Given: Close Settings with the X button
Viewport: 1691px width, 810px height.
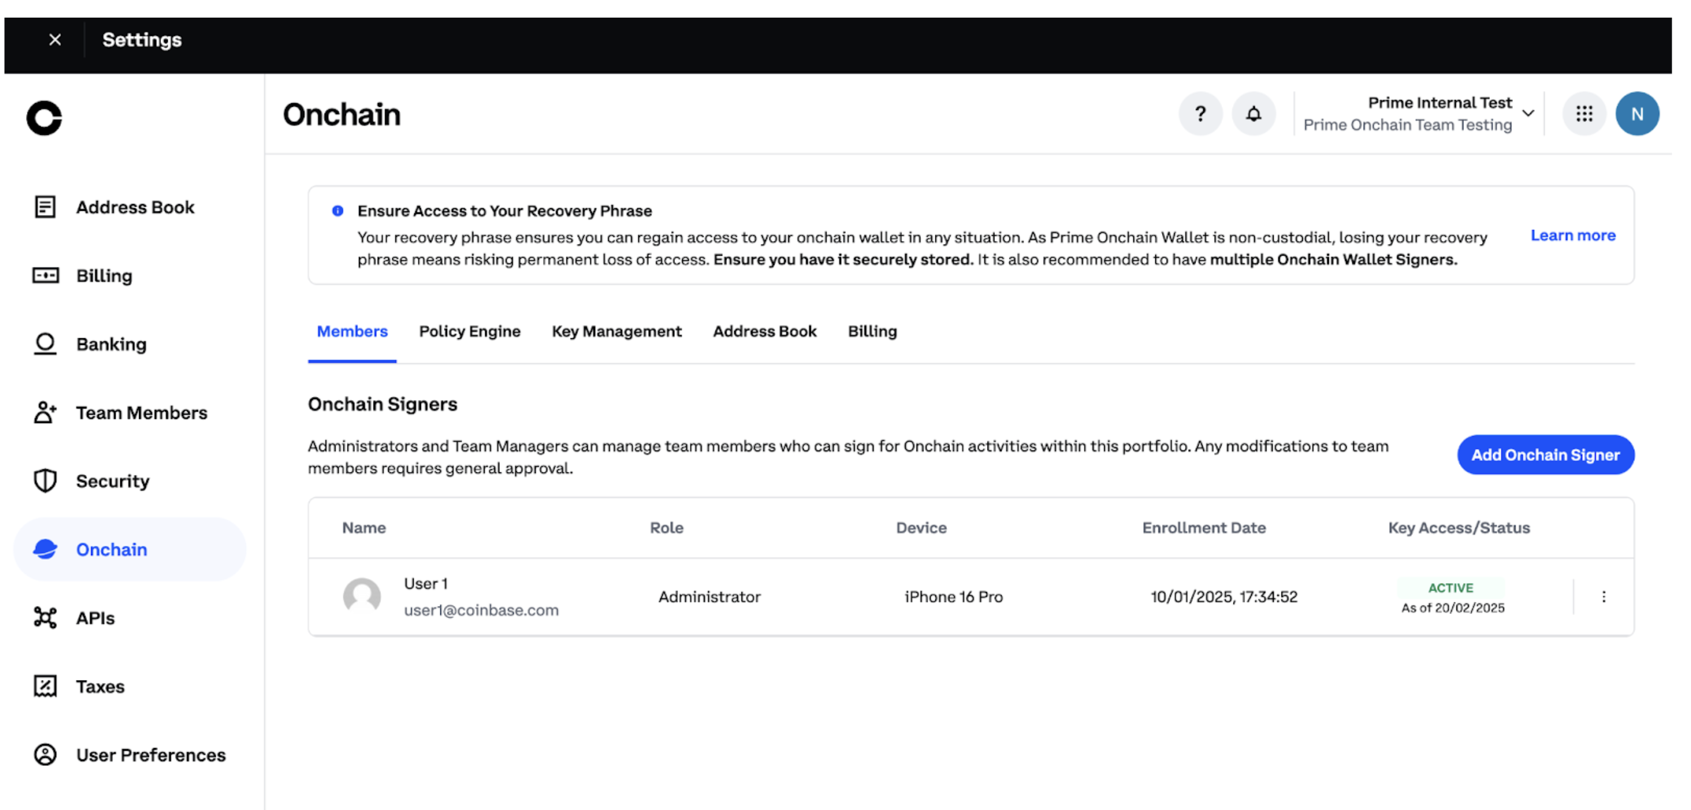Looking at the screenshot, I should 55,40.
